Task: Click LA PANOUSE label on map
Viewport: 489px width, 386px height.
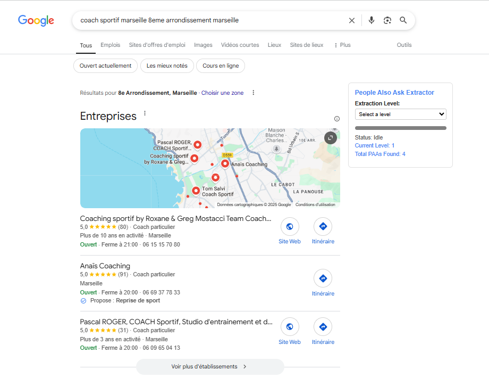Action: [x=308, y=192]
